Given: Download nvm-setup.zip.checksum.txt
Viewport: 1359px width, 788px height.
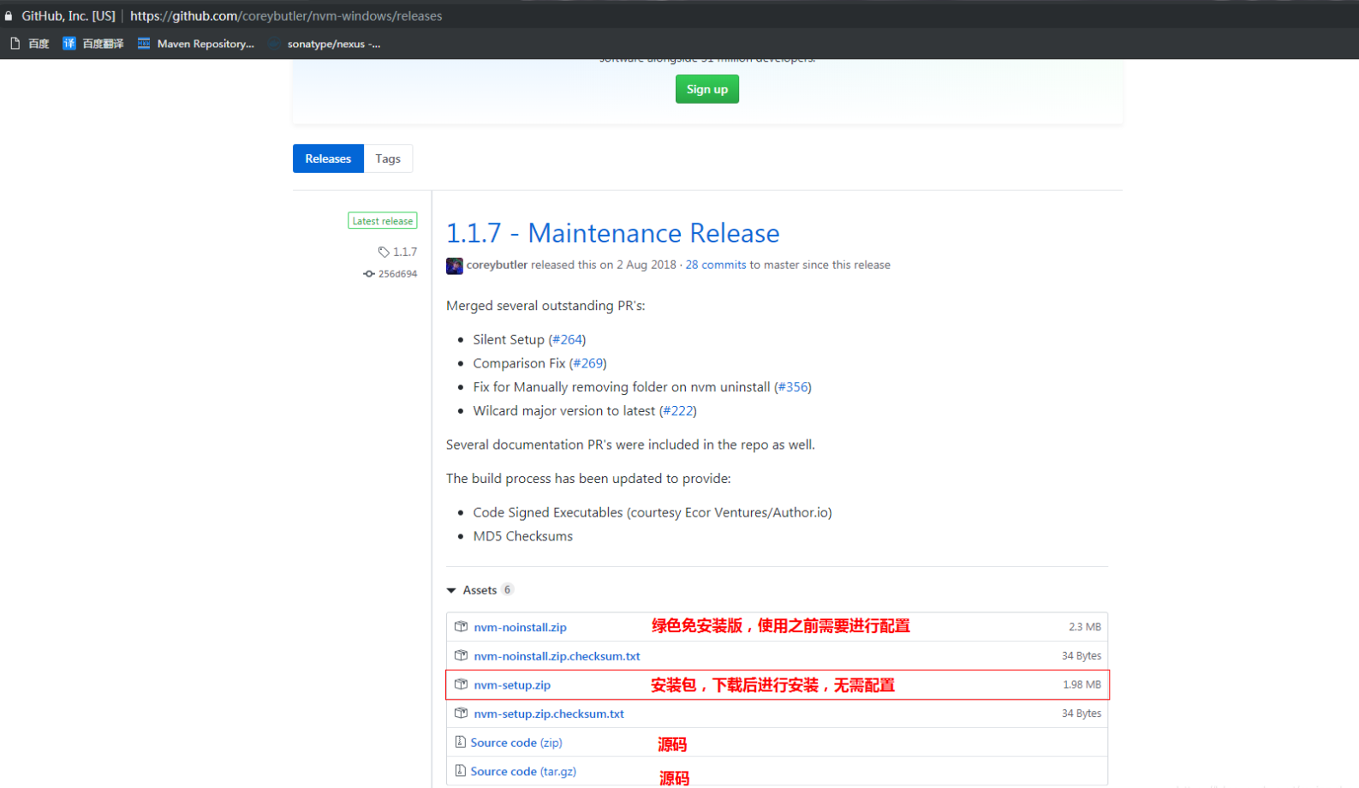Looking at the screenshot, I should coord(549,713).
